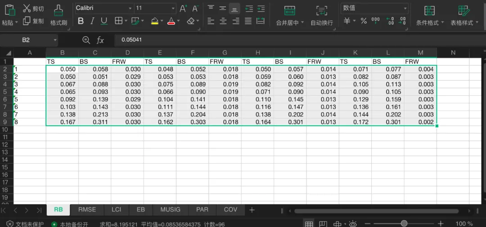Open the Calibri font name dropdown

(x=130, y=9)
